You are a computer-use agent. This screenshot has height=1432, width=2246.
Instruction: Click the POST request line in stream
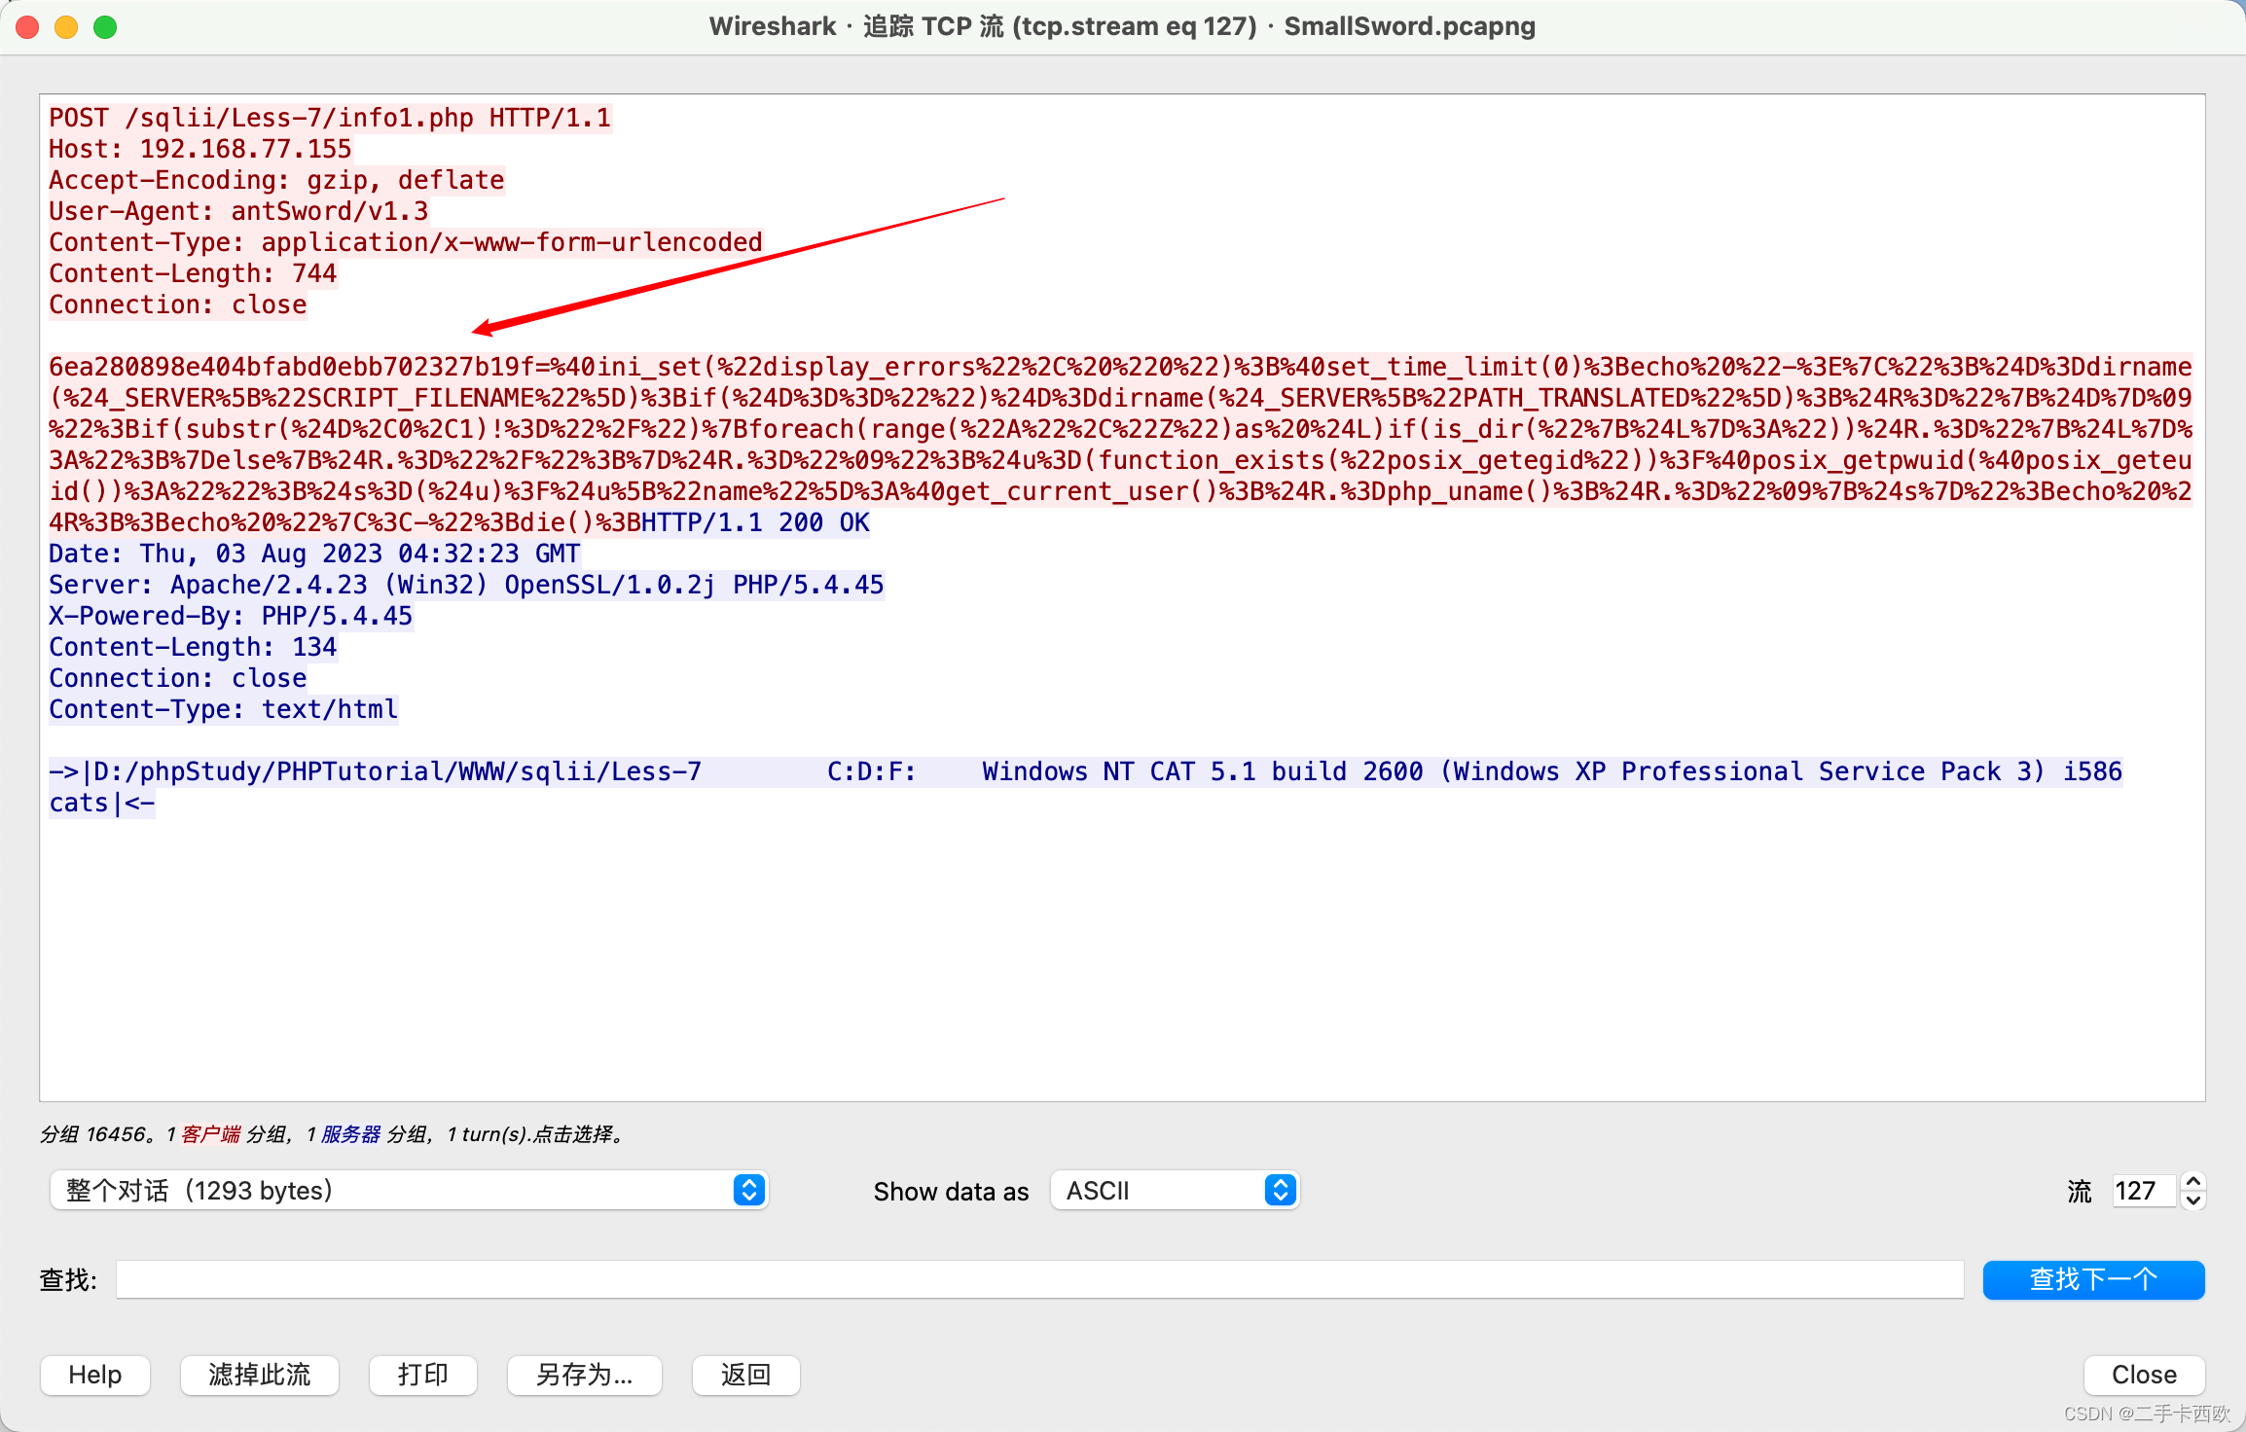point(330,118)
